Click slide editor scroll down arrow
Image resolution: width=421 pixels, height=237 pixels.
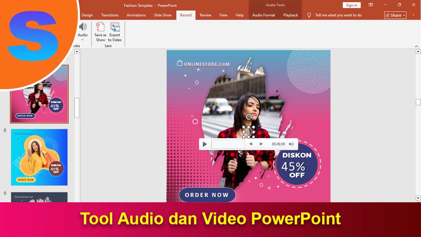[x=418, y=198]
